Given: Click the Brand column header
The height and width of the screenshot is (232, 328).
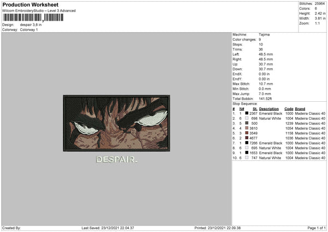Looking at the screenshot, I should coord(300,109).
